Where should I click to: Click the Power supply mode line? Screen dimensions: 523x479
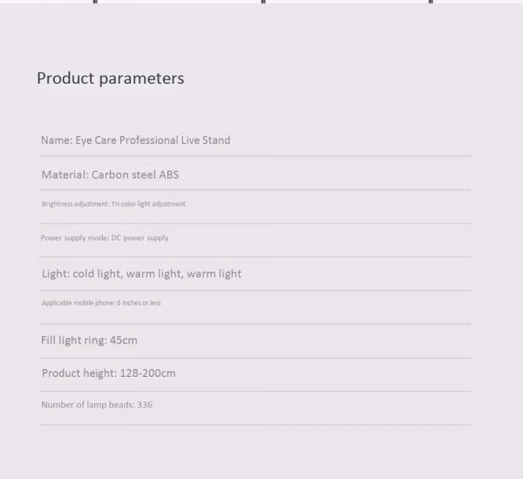click(x=105, y=238)
